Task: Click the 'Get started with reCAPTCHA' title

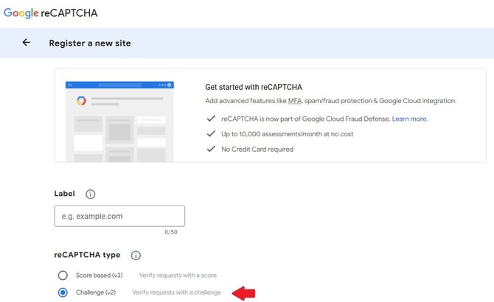Action: pos(254,87)
